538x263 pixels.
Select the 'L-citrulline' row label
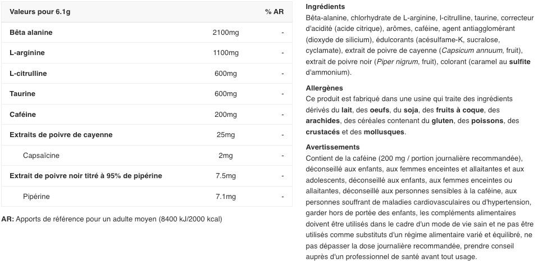point(28,74)
